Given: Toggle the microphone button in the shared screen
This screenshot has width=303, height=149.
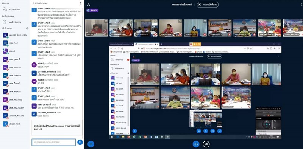Looking at the screenshot, I should coord(198,131).
